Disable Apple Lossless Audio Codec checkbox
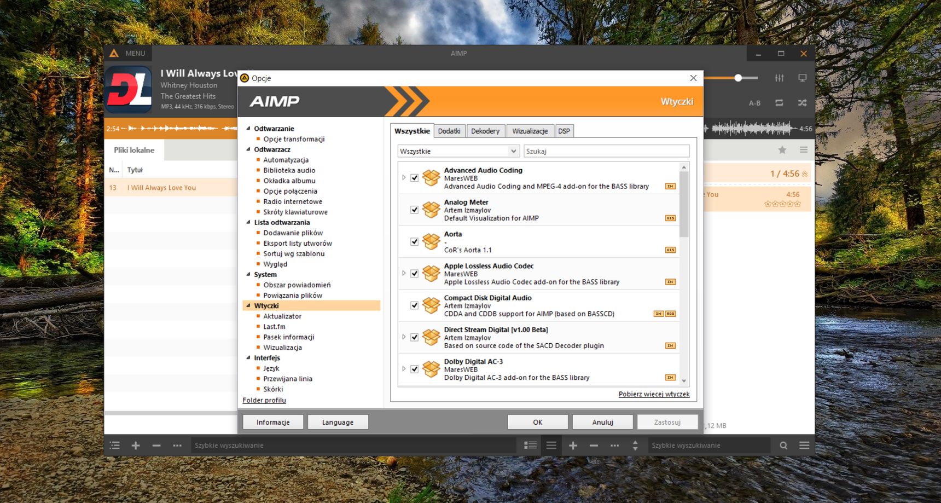 tap(414, 274)
